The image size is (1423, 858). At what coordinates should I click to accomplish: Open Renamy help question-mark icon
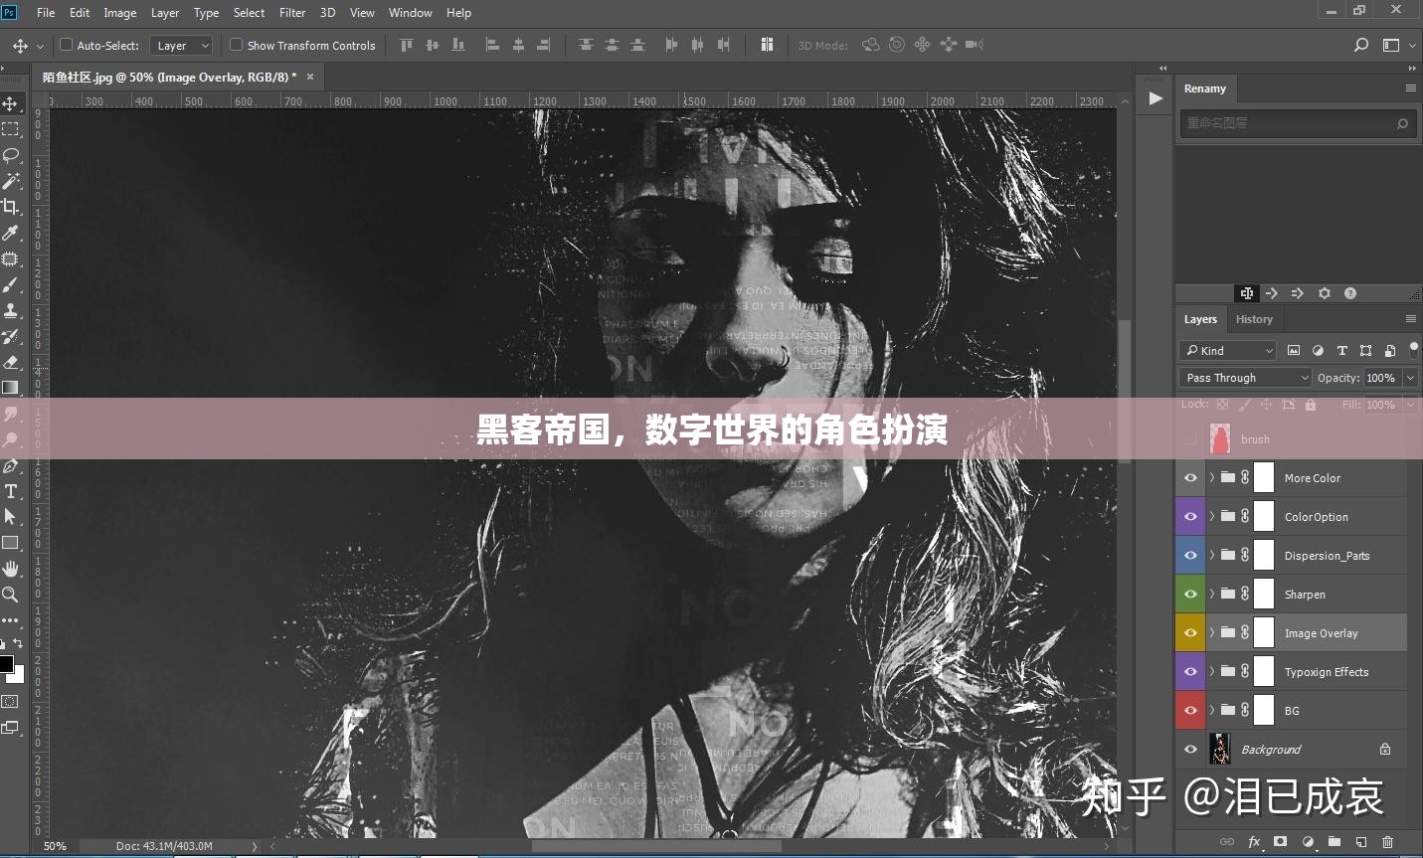1350,293
